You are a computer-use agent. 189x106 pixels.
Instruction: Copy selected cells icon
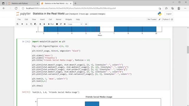31,24
